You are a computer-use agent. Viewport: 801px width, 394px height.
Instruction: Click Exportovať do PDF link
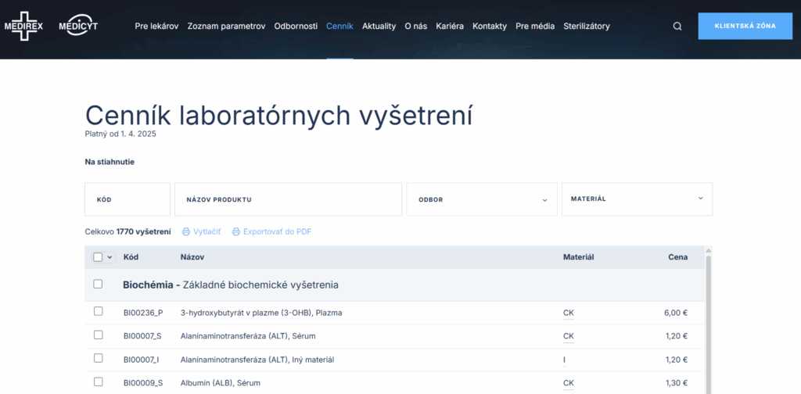pyautogui.click(x=278, y=231)
